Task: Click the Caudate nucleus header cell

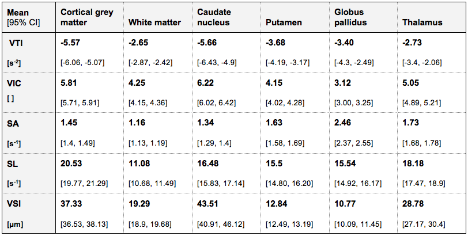Action: coord(213,17)
